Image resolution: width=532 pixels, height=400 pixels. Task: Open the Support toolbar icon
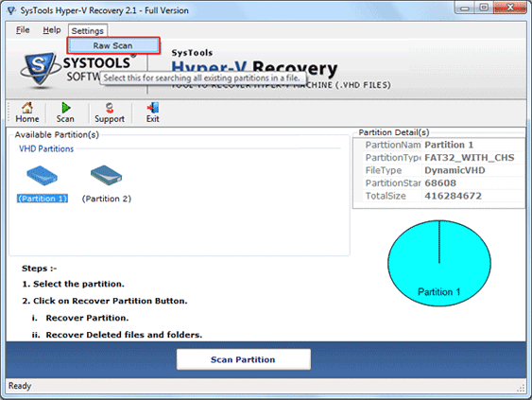click(x=110, y=113)
